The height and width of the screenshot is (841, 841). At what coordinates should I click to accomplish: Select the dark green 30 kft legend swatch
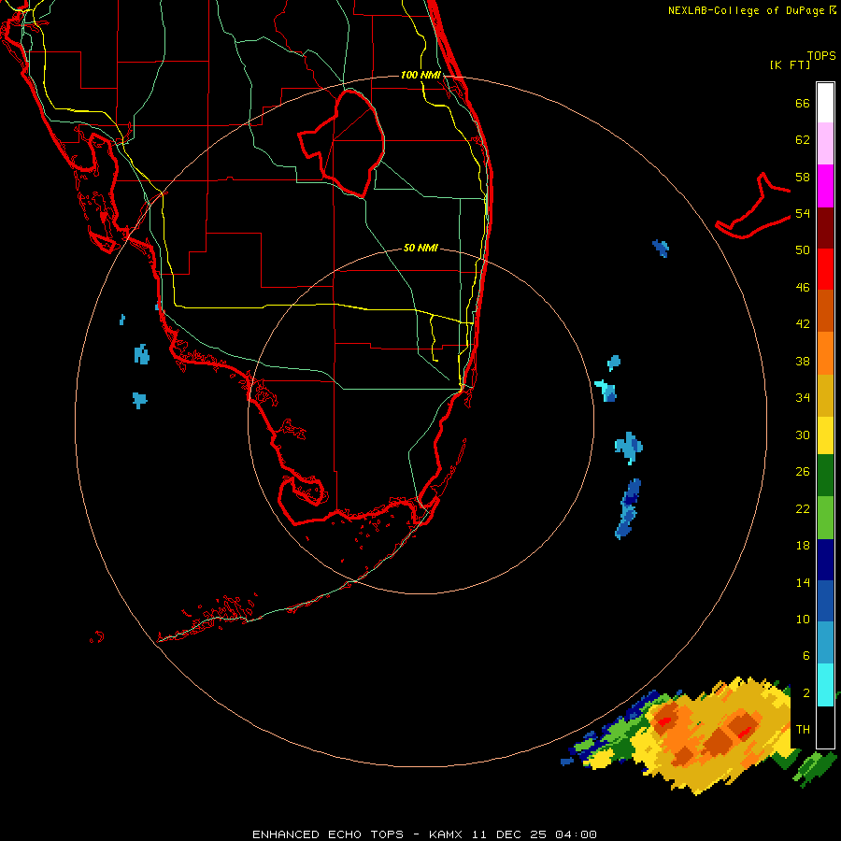point(825,476)
